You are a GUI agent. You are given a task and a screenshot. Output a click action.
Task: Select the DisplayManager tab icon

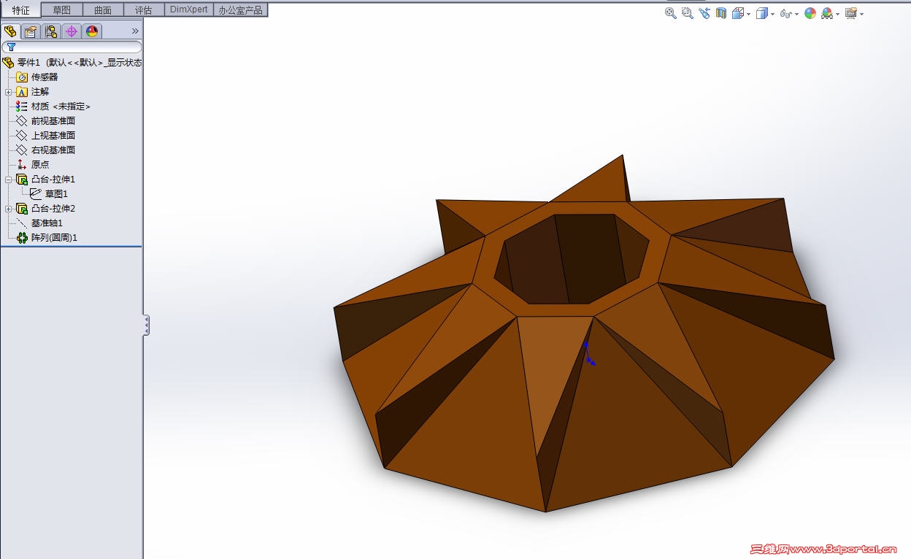point(91,31)
